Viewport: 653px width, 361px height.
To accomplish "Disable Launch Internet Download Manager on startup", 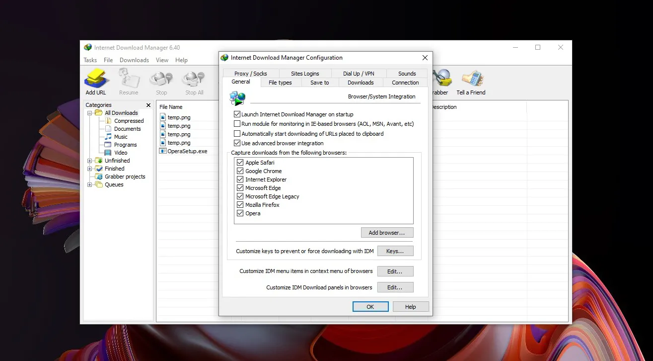I will coord(237,114).
